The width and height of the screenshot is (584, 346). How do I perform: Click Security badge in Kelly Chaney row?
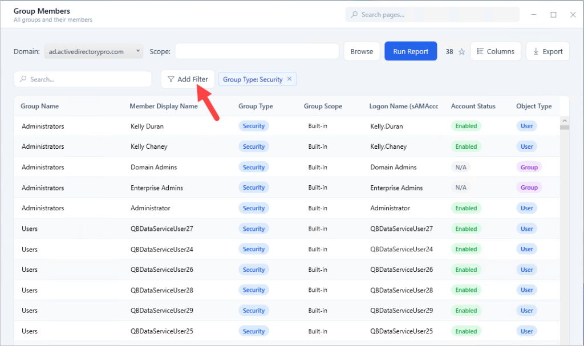coord(254,146)
